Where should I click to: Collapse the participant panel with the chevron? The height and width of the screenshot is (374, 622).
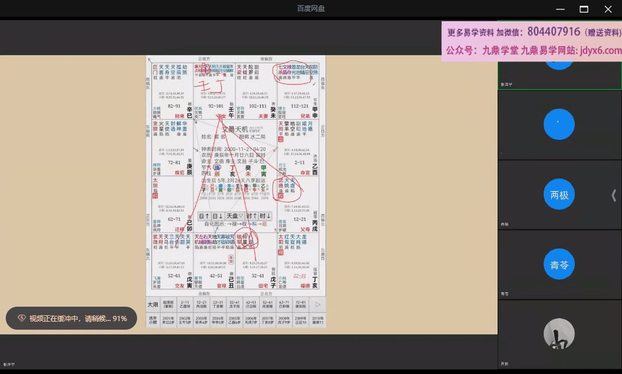pyautogui.click(x=613, y=196)
